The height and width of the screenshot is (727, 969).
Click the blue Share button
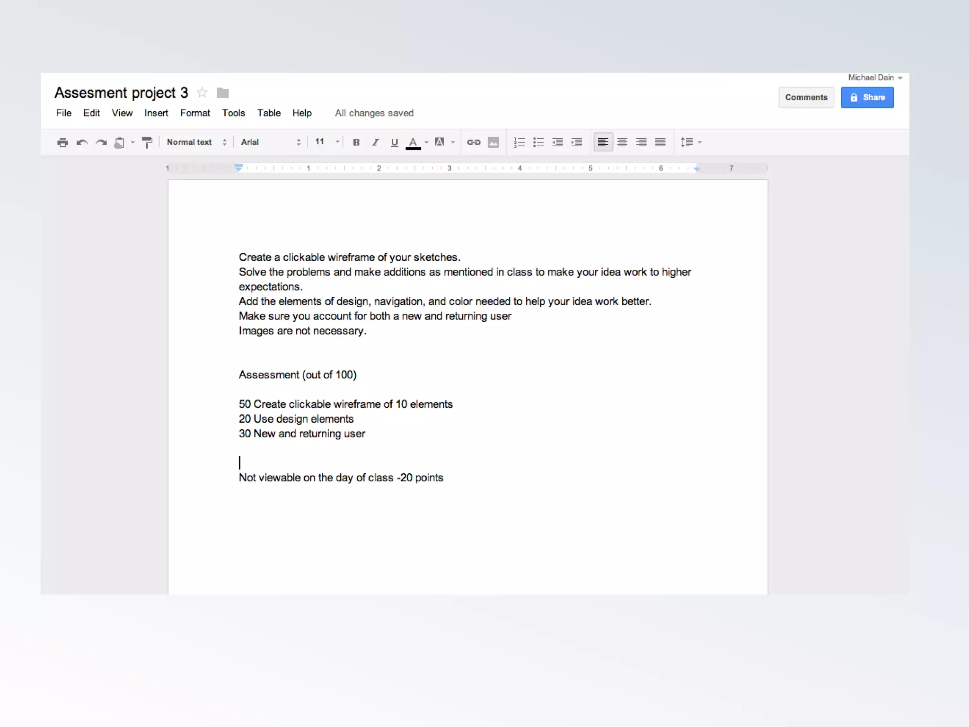click(x=867, y=98)
